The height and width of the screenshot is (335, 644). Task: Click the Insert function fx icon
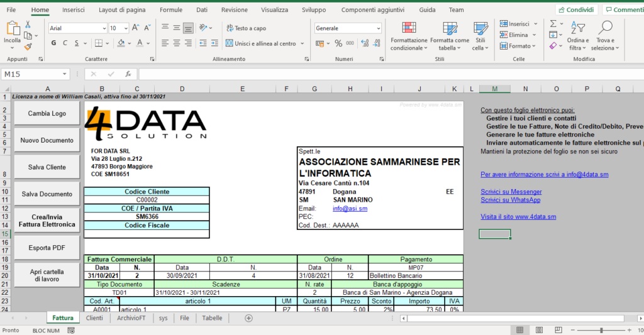(x=128, y=74)
